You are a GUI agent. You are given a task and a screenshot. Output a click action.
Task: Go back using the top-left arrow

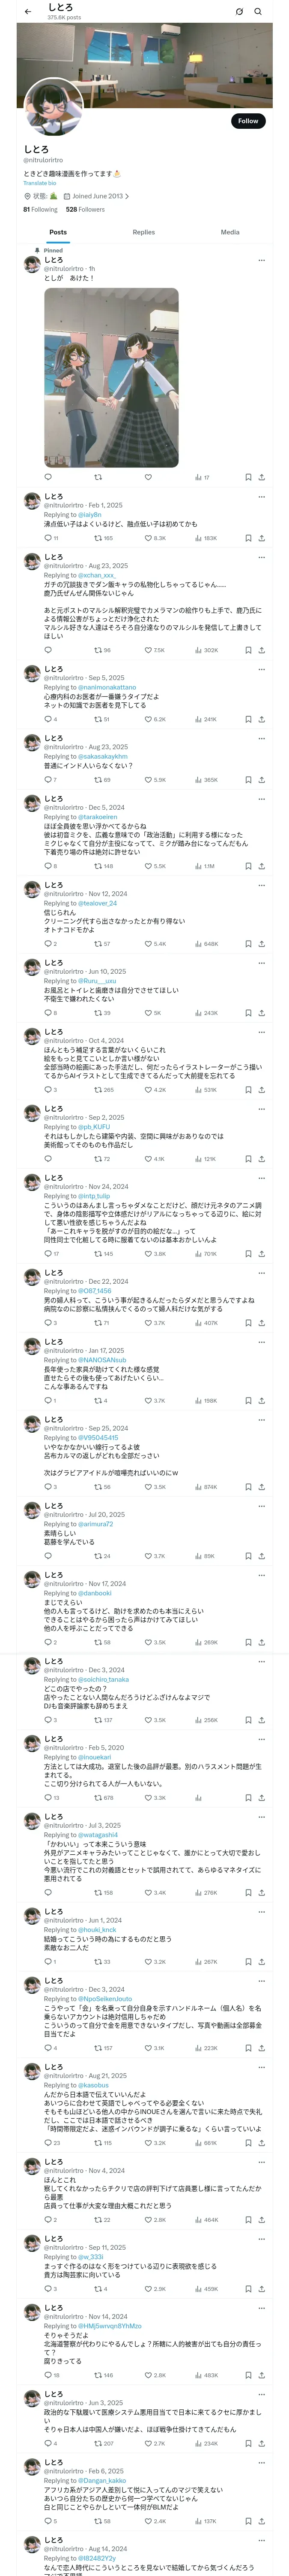[28, 12]
